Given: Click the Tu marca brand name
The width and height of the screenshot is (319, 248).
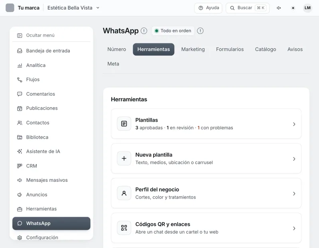Looking at the screenshot, I should click(x=28, y=8).
